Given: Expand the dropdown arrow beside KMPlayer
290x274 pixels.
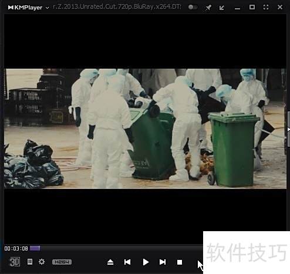Looking at the screenshot, I should point(47,8).
